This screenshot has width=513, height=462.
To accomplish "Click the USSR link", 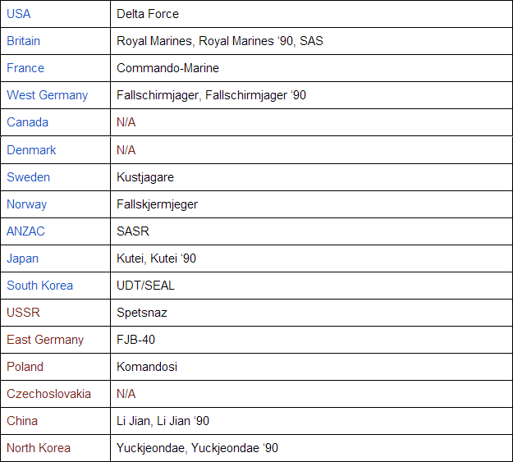I will [x=23, y=313].
